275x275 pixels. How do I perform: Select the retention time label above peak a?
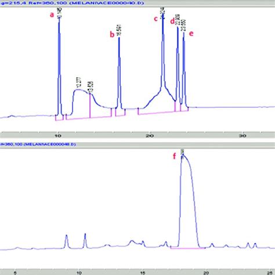click(59, 13)
